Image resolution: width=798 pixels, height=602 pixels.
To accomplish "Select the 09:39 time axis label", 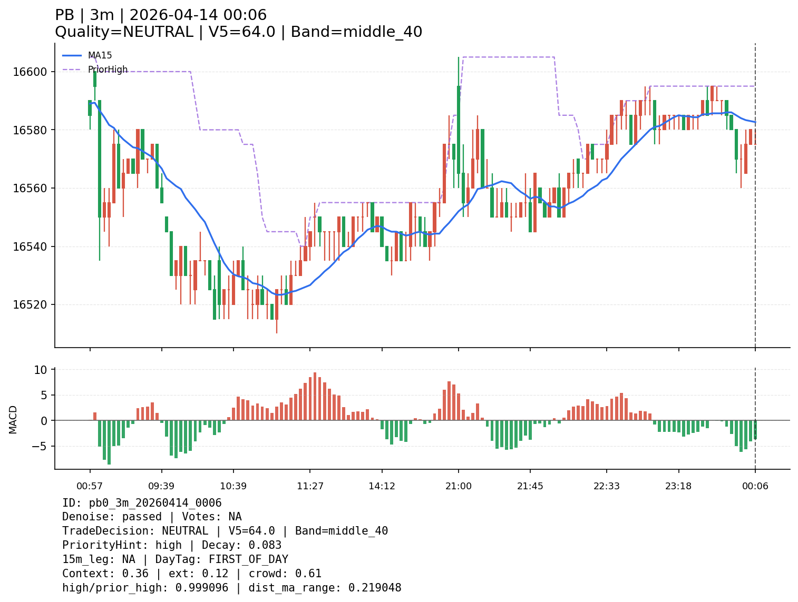I will coord(161,486).
